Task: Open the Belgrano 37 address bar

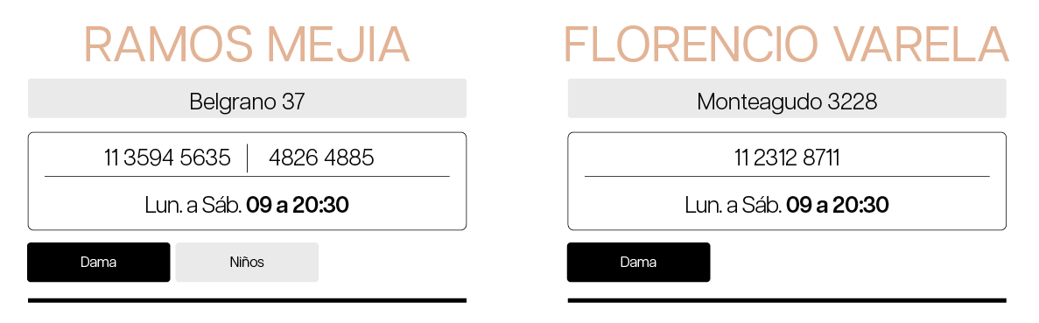Action: [x=247, y=98]
